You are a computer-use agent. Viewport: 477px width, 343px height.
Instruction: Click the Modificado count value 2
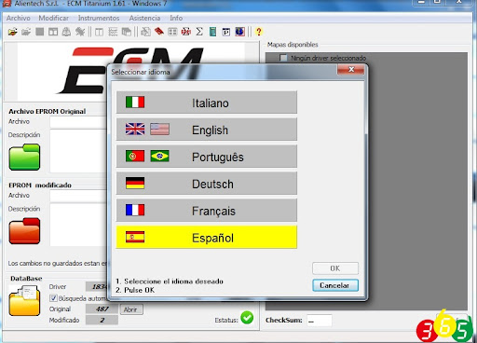(102, 320)
